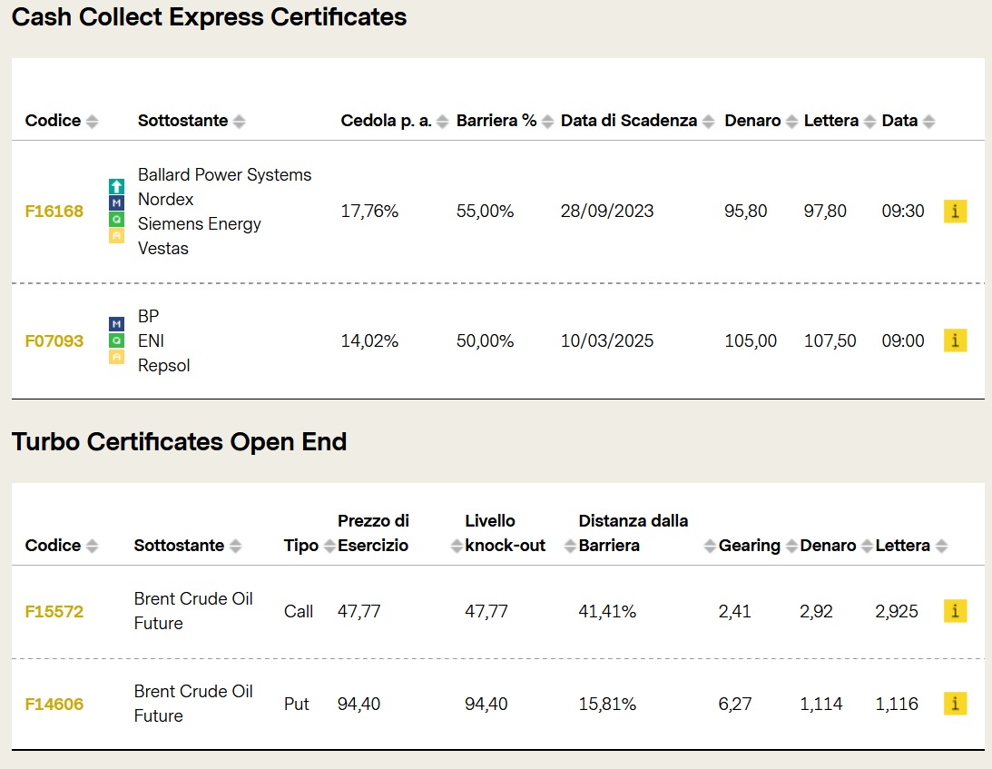Sort Turbo table by Livello knock-out arrows

(570, 546)
